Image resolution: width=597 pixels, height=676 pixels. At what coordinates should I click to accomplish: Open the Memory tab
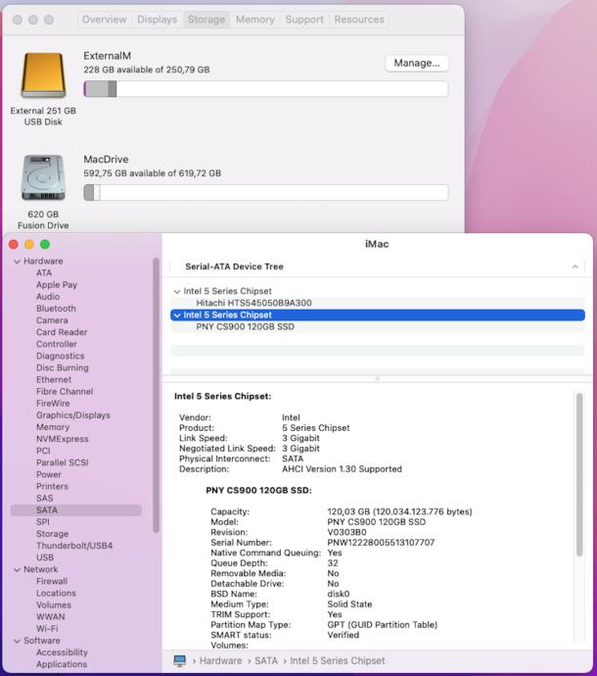tap(255, 20)
